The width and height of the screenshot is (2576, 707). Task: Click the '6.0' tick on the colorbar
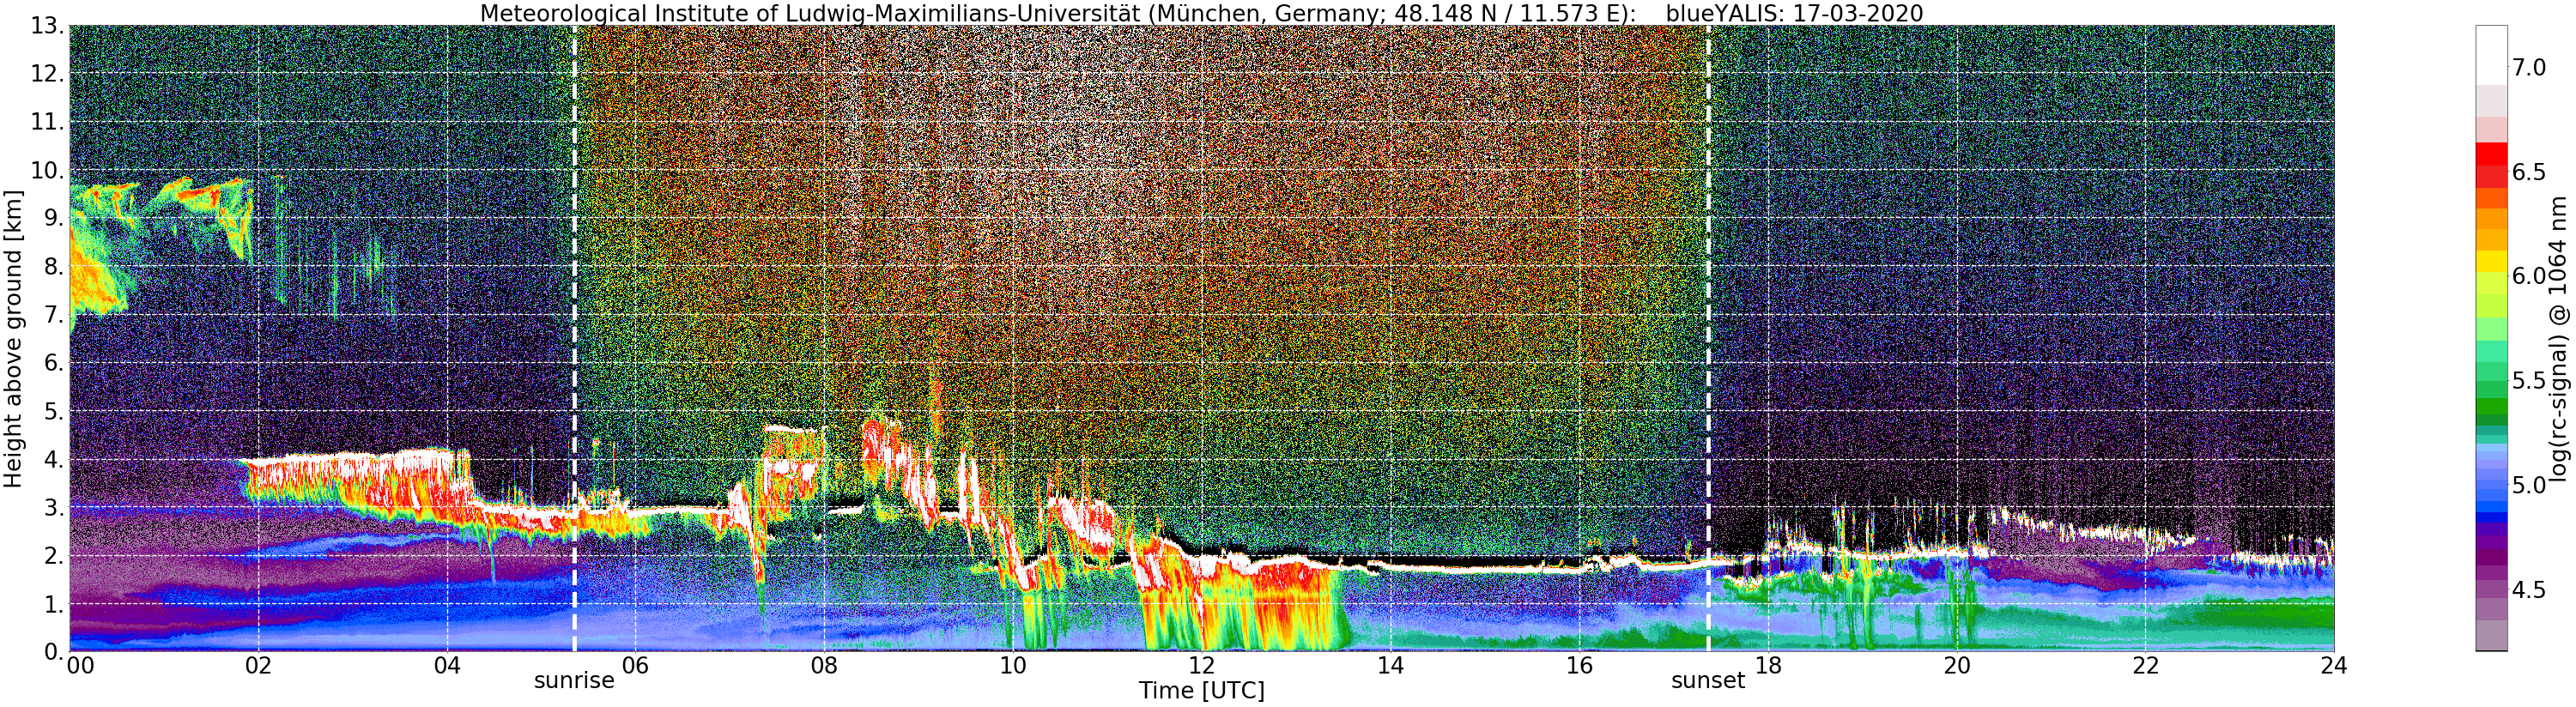(x=2529, y=276)
